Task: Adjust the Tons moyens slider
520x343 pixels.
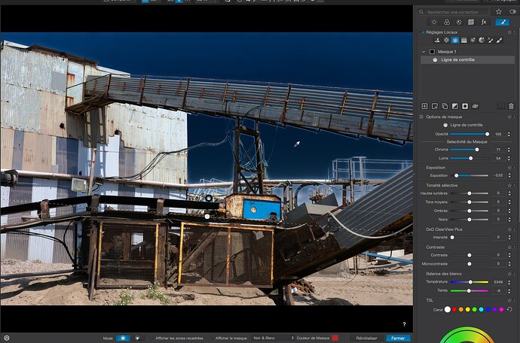Action: click(x=469, y=202)
